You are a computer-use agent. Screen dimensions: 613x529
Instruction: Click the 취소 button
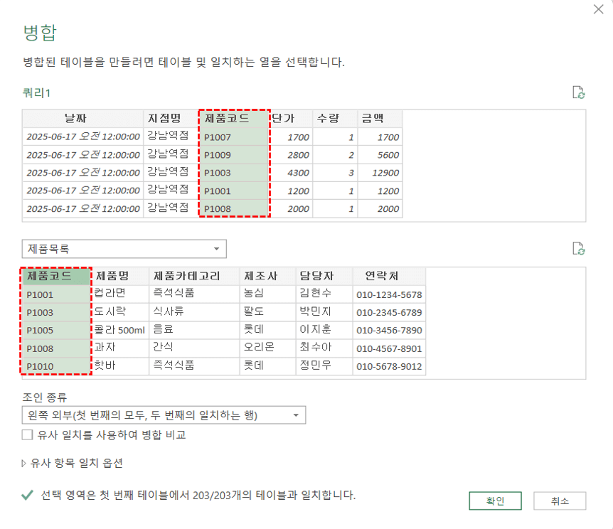(x=559, y=501)
